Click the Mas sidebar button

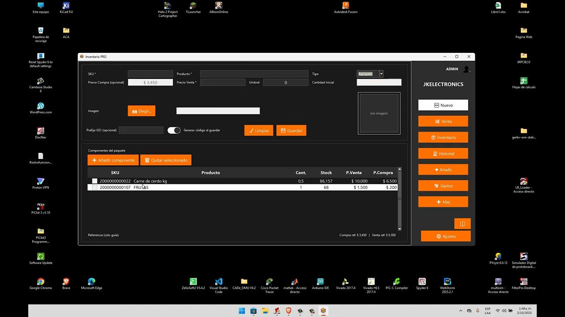point(443,202)
